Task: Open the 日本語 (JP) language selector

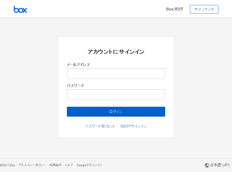Action: click(x=217, y=165)
